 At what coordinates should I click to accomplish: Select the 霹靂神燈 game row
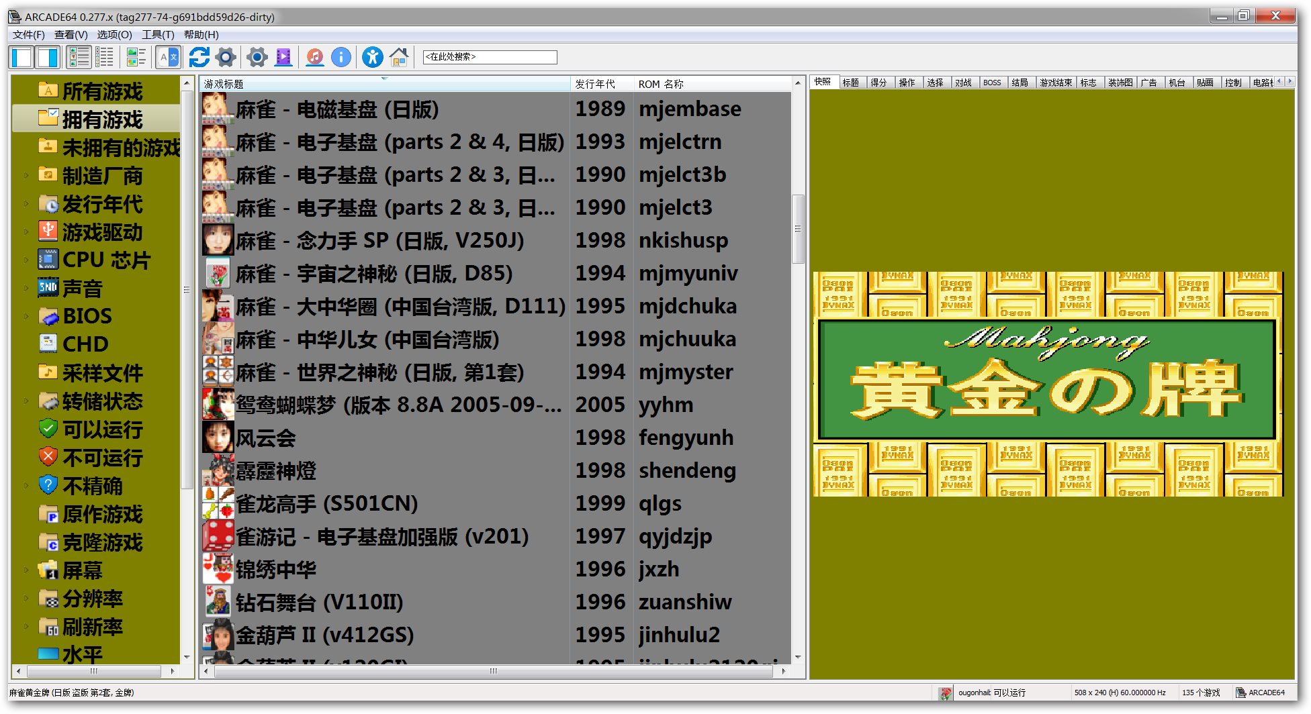point(496,470)
